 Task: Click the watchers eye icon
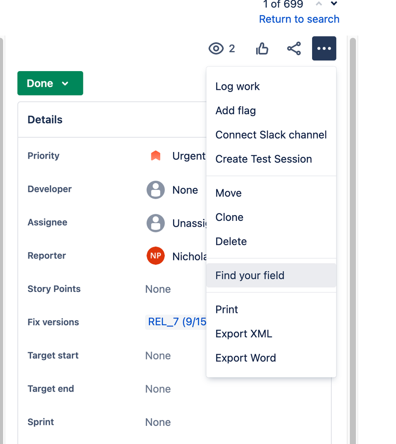click(216, 48)
